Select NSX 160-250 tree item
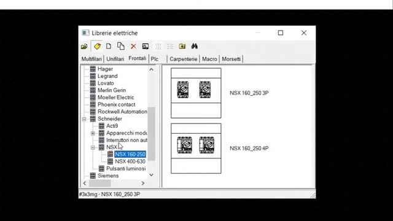 click(130, 154)
